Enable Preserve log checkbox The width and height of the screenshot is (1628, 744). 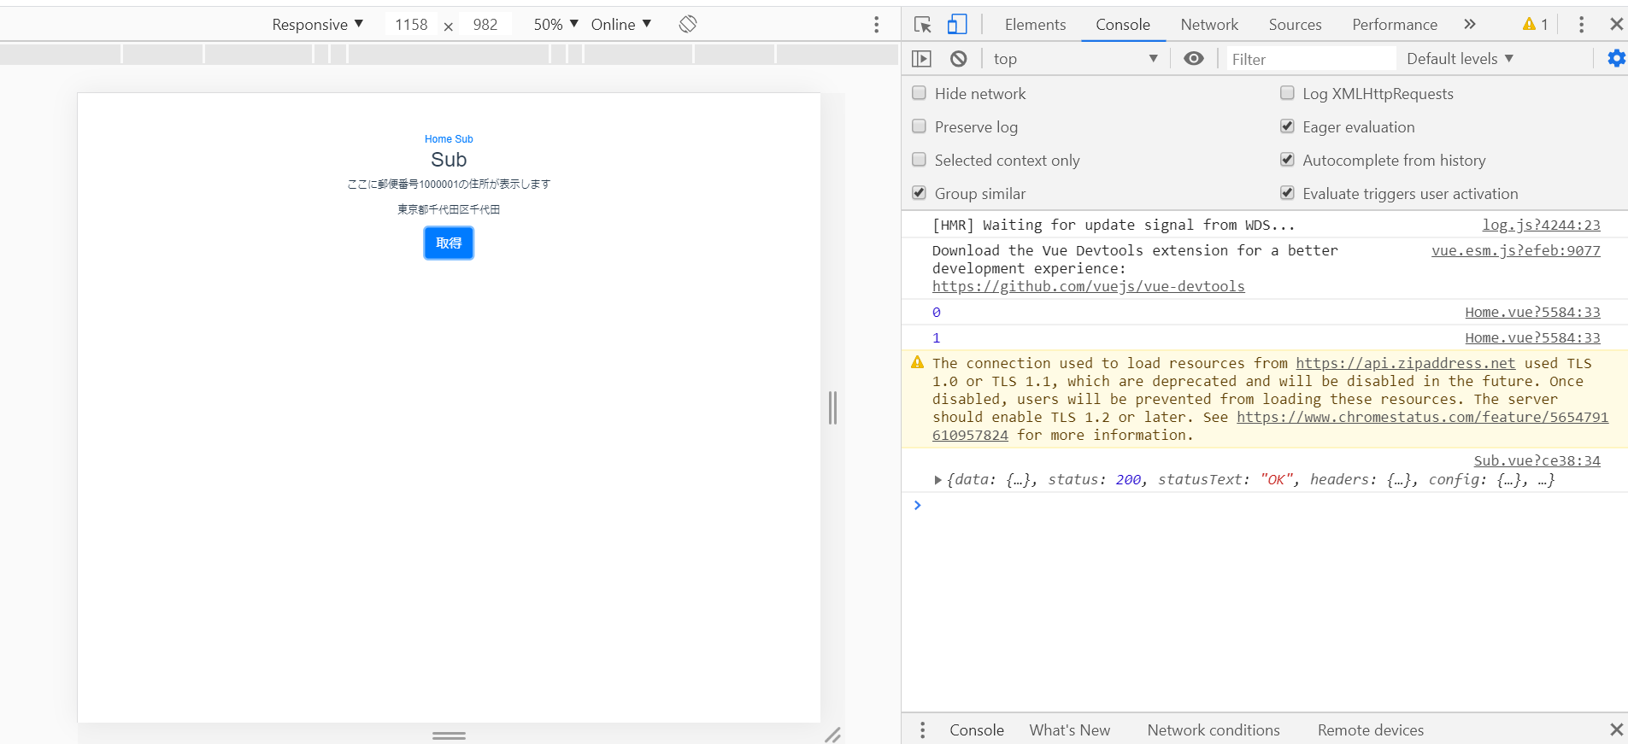click(920, 126)
